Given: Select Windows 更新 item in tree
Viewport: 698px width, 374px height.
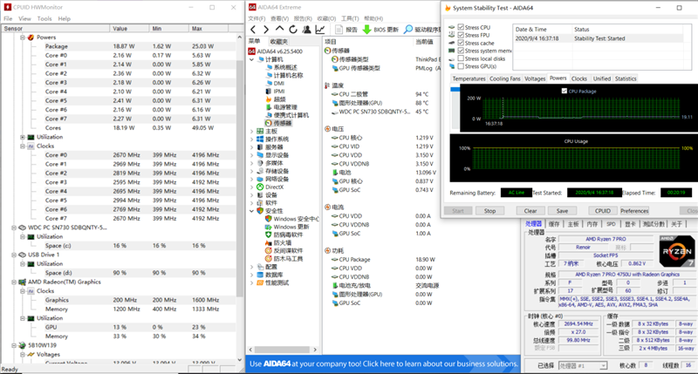Looking at the screenshot, I should pyautogui.click(x=291, y=227).
